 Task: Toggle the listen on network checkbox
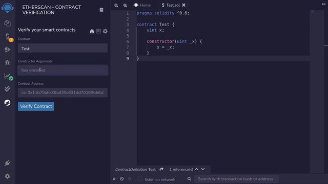coord(140,179)
